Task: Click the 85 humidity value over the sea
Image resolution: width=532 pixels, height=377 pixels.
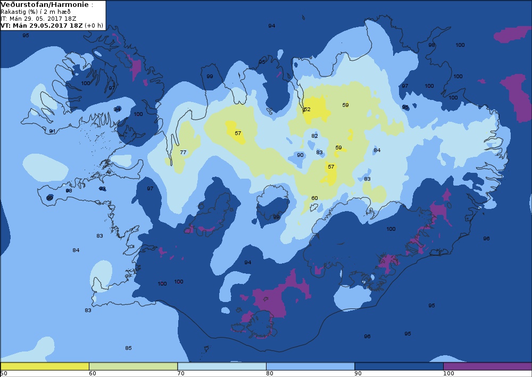Action: pos(128,348)
